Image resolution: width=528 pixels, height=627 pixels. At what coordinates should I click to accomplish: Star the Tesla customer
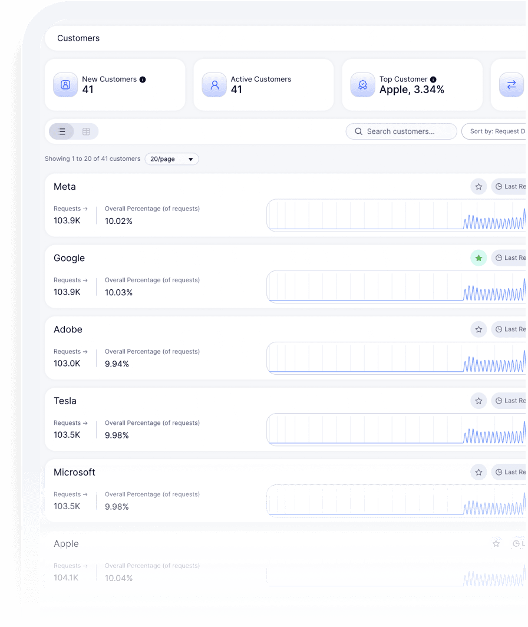[x=478, y=401]
